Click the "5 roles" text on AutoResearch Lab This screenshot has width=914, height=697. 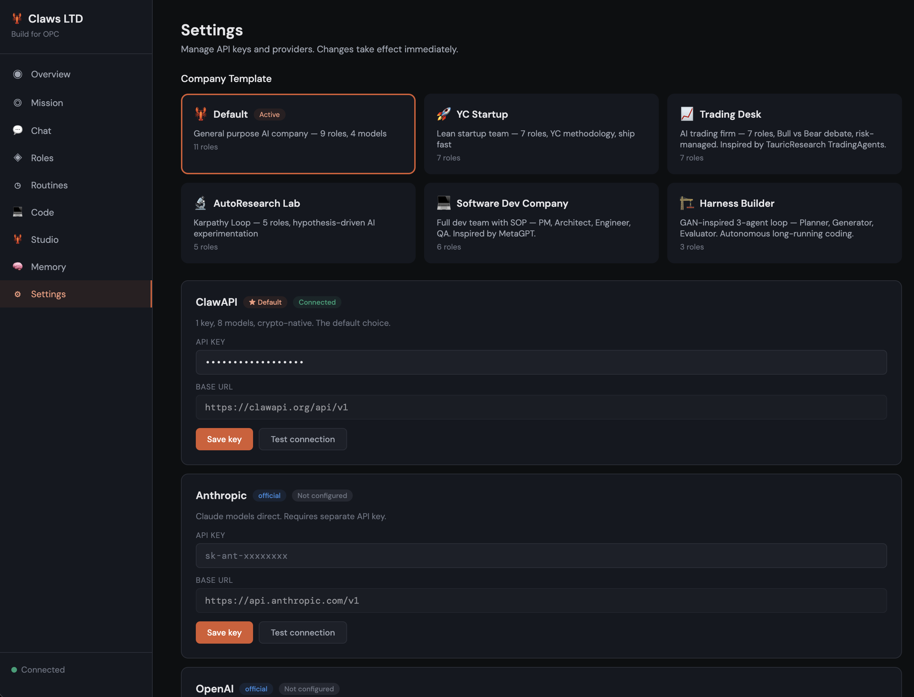tap(205, 247)
